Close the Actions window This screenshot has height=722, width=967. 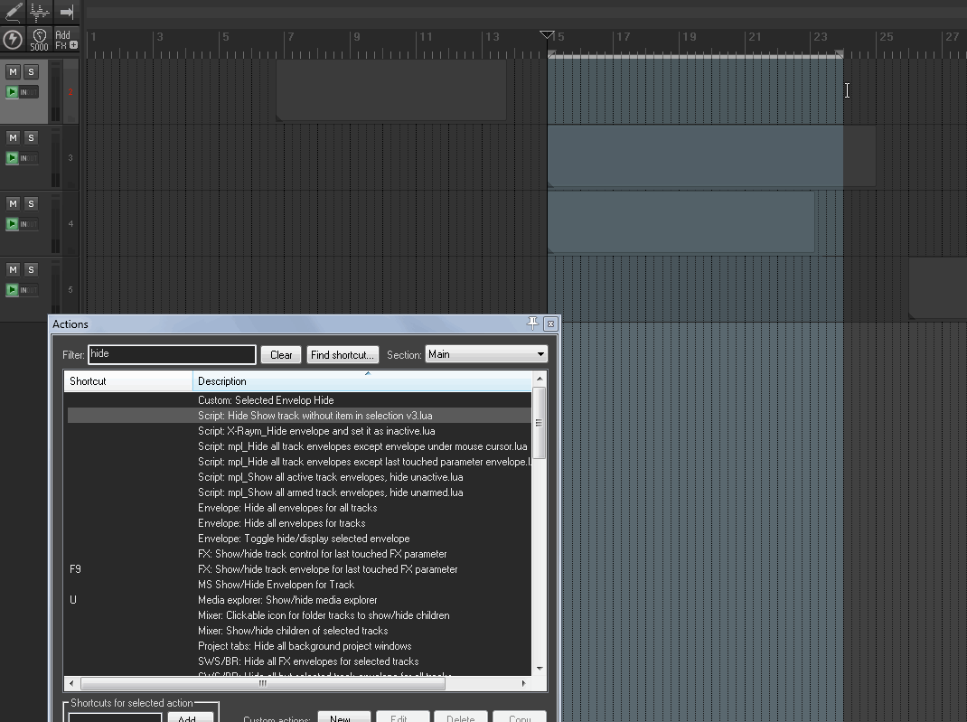pyautogui.click(x=550, y=323)
